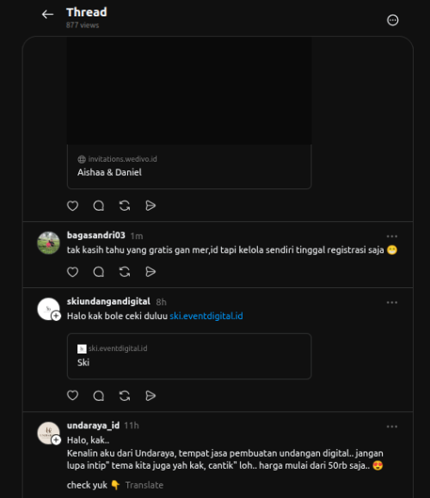Share the Aishaa & Daniel post
Viewport: 430px width, 498px height.
tap(150, 206)
